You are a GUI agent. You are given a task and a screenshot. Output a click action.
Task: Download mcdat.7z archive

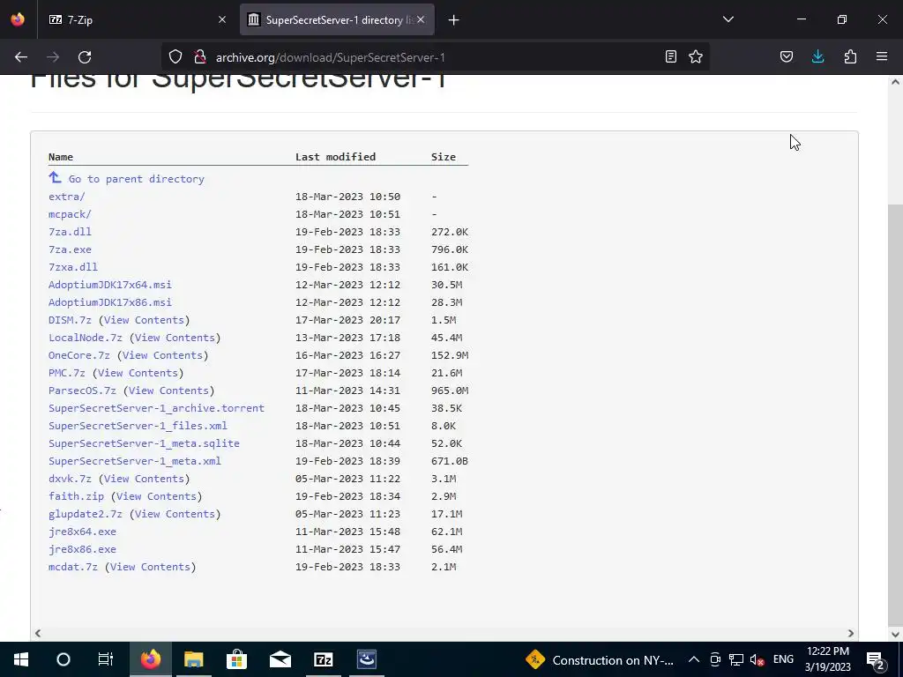(x=72, y=567)
